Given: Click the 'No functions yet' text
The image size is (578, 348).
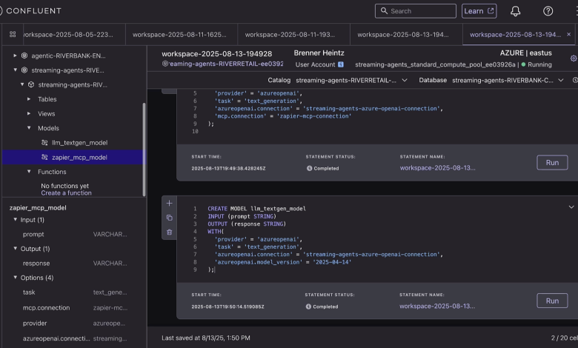Looking at the screenshot, I should click(x=65, y=186).
